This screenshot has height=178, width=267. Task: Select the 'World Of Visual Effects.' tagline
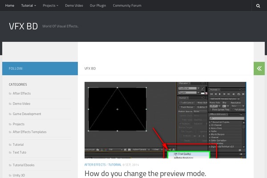pyautogui.click(x=60, y=26)
